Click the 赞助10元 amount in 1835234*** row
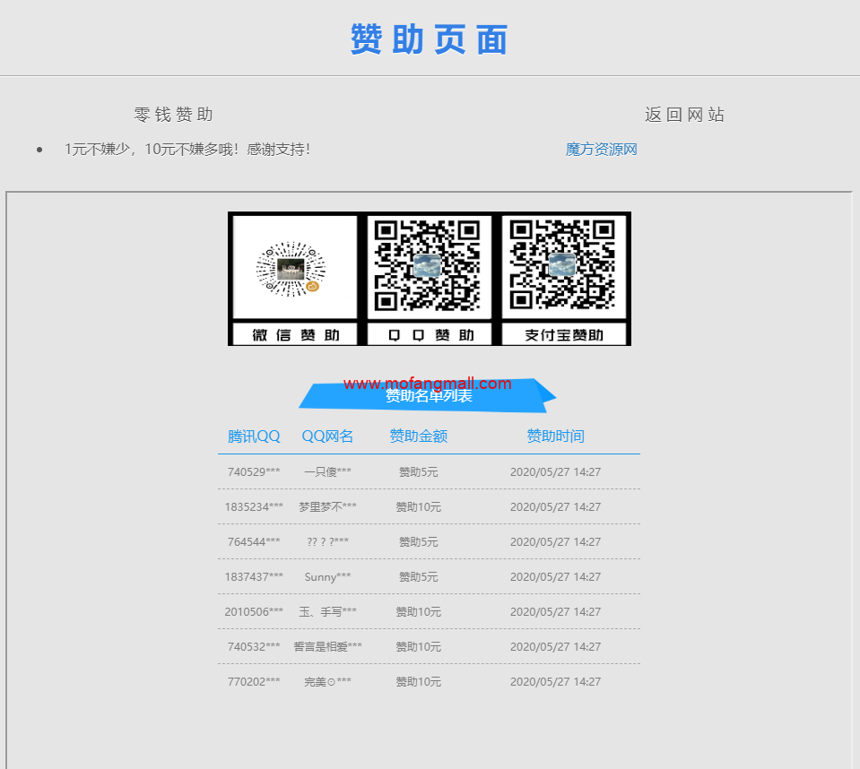The image size is (860, 769). pyautogui.click(x=419, y=507)
